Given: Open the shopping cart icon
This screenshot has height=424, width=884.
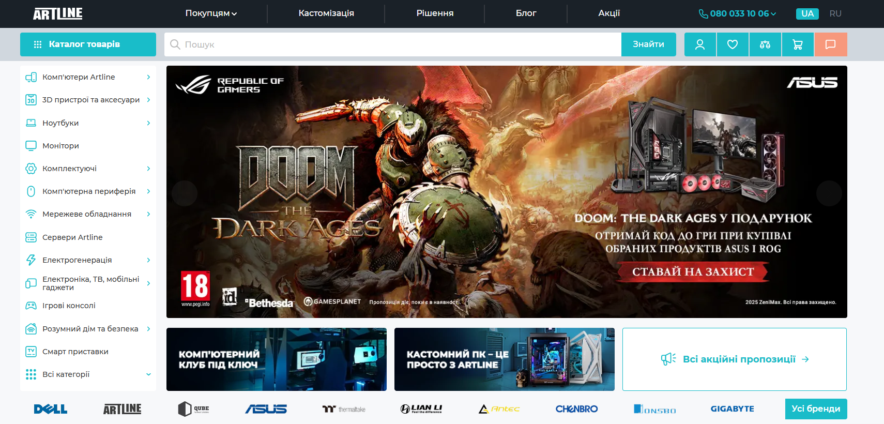Looking at the screenshot, I should pyautogui.click(x=798, y=44).
